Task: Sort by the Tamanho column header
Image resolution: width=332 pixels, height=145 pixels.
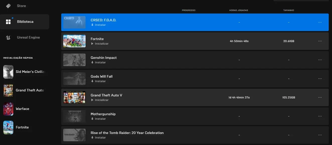Action: coord(289,10)
